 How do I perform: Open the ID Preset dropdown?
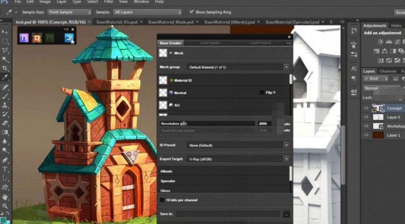238,145
